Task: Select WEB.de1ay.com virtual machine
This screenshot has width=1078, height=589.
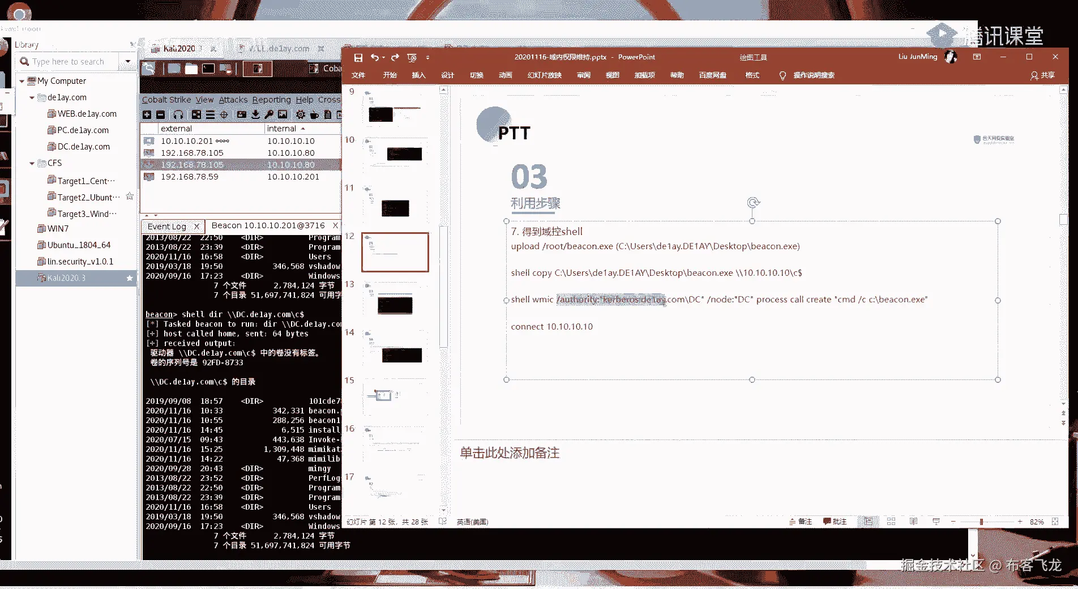Action: (x=82, y=114)
